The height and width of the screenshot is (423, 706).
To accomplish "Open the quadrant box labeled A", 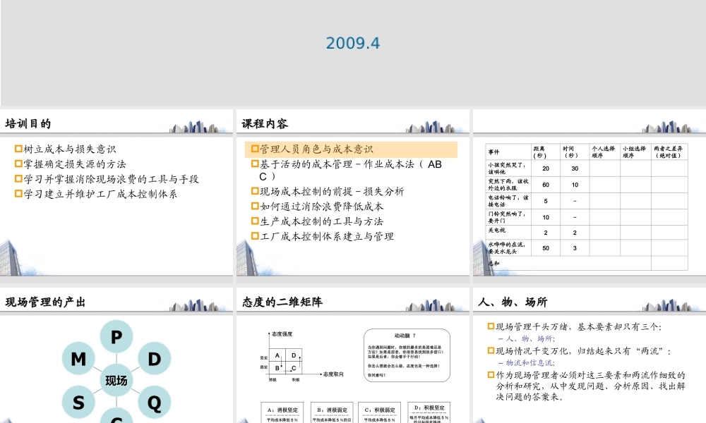I will (277, 355).
